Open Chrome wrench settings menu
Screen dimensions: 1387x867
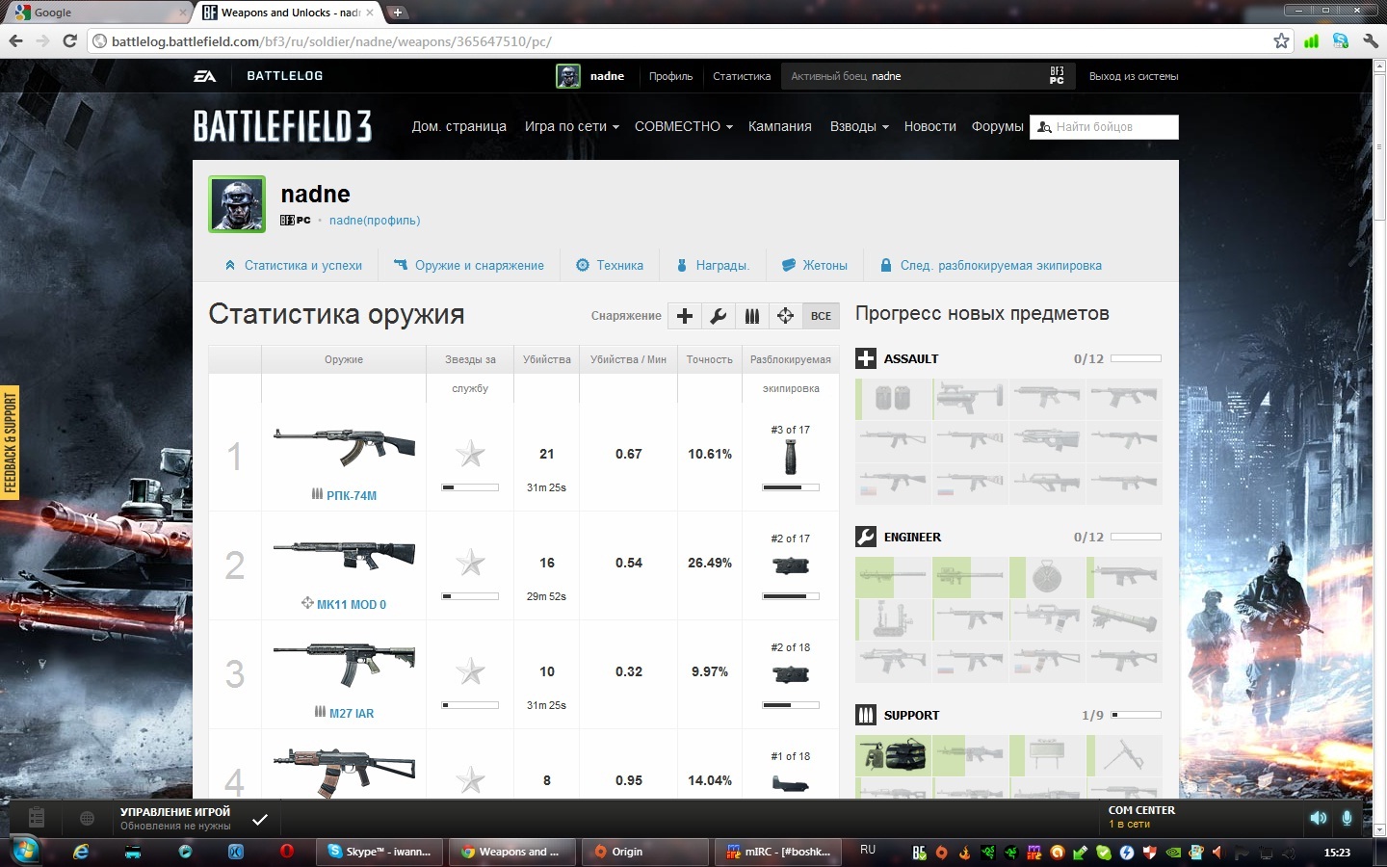[1370, 40]
